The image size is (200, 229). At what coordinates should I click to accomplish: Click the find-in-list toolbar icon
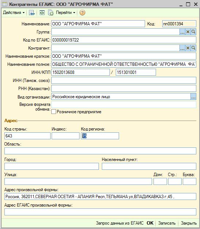(32, 13)
